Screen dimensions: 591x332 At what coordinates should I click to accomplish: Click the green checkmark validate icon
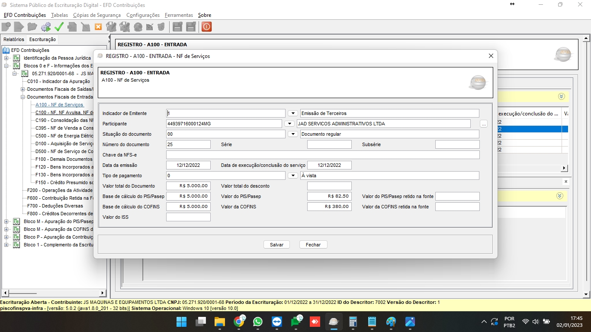pos(59,27)
